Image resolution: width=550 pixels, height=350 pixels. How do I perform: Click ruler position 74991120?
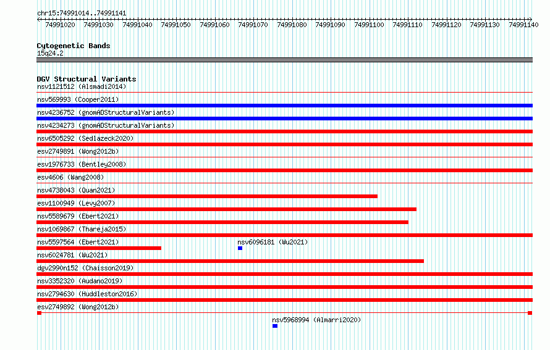(x=446, y=25)
